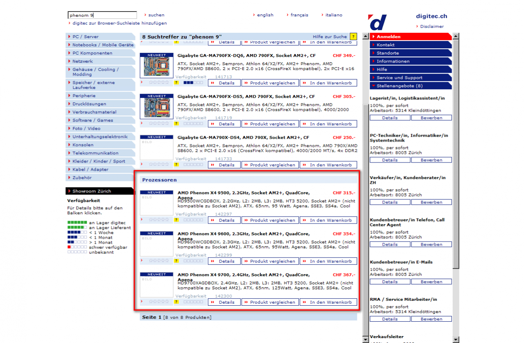Add Phenom X4 9600 to Warenkorb
The width and height of the screenshot is (524, 343).
[x=328, y=261]
